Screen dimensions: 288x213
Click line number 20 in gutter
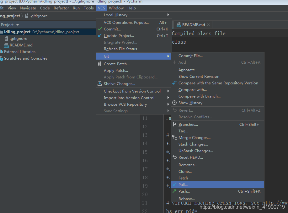(x=145, y=194)
